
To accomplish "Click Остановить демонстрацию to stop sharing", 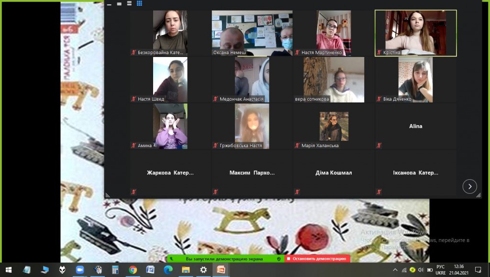I will (x=317, y=259).
